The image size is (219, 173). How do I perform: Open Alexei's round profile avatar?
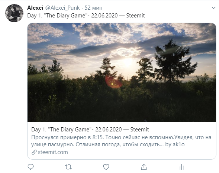(14, 13)
